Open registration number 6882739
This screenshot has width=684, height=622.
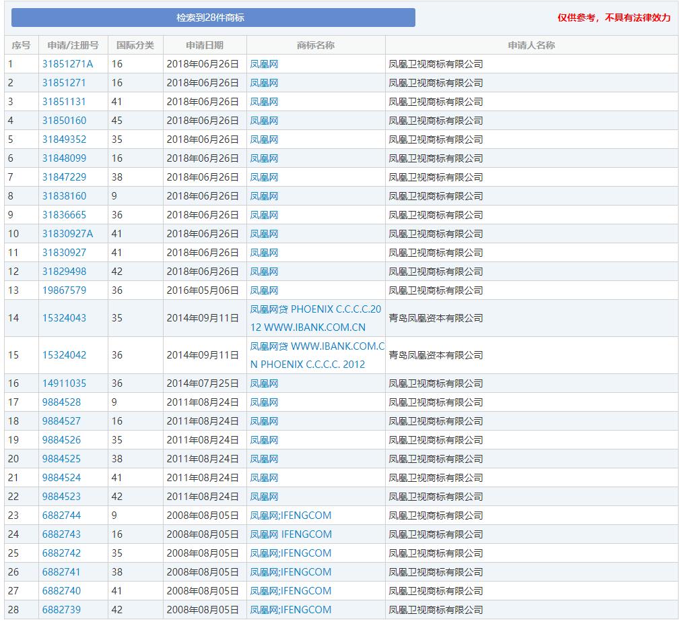61,610
